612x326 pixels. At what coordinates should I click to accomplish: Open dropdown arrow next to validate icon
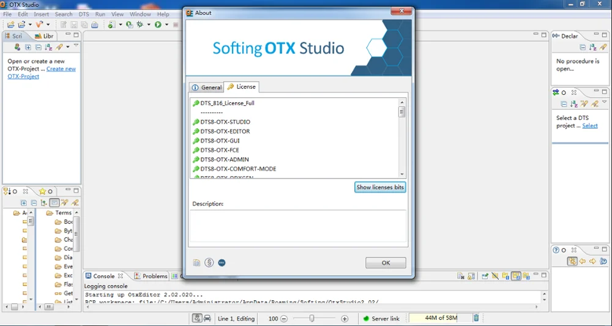coord(120,24)
